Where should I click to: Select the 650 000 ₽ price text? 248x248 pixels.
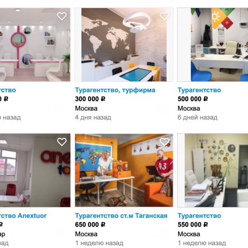(90, 224)
